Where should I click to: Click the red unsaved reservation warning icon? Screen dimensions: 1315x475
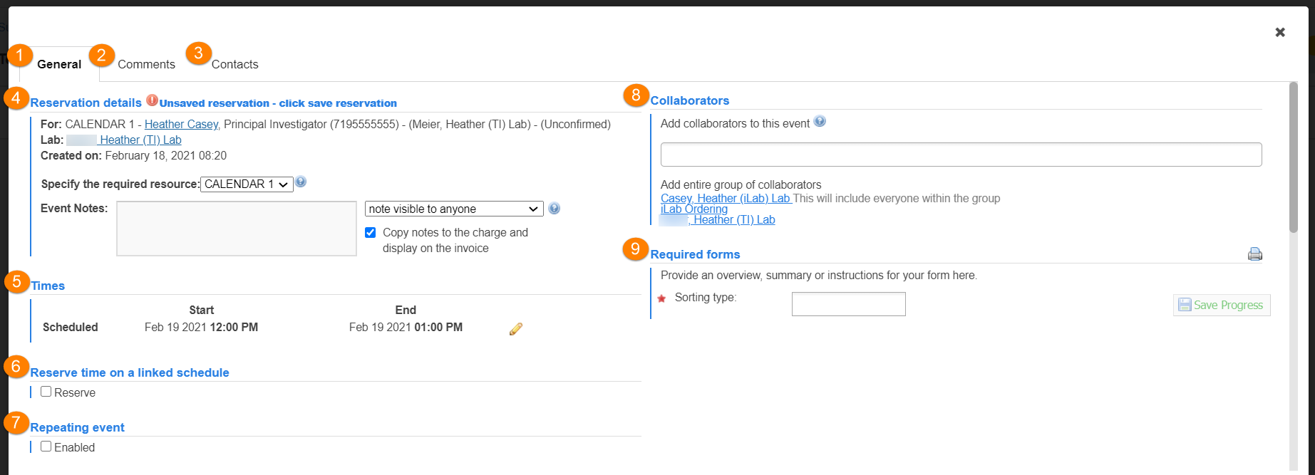coord(152,100)
